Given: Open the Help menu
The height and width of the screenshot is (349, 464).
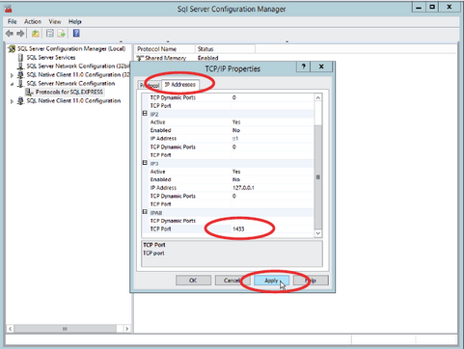Looking at the screenshot, I should click(74, 21).
